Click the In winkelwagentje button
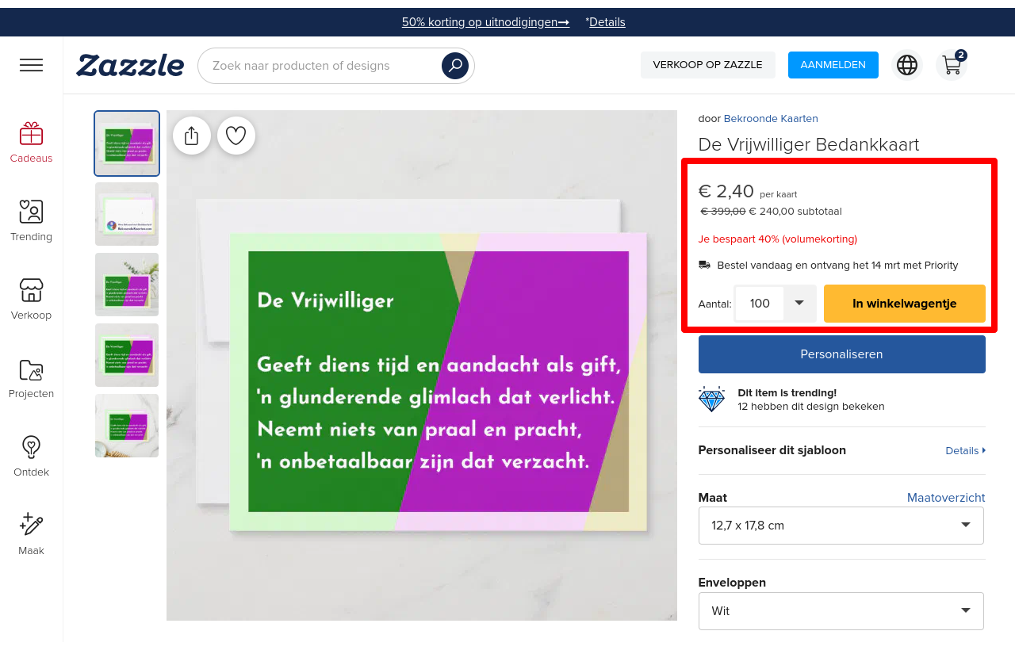 904,304
